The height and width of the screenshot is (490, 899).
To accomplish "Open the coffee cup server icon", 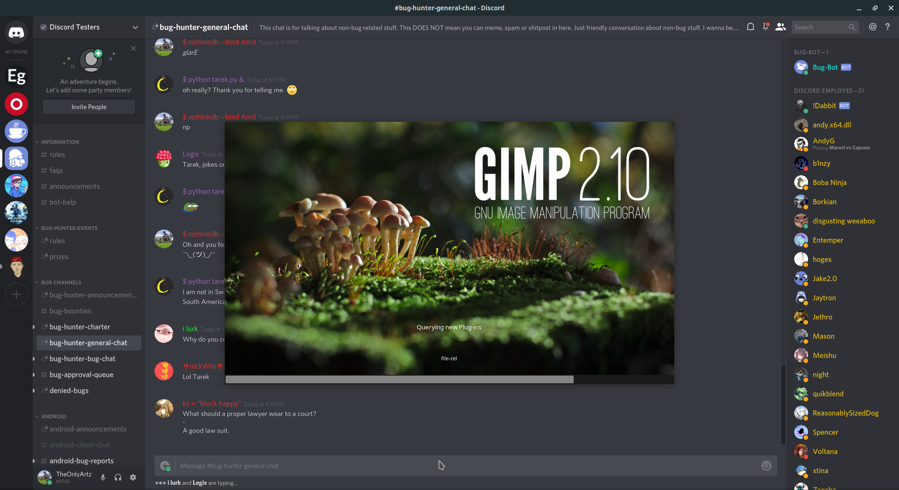I will pos(16,131).
